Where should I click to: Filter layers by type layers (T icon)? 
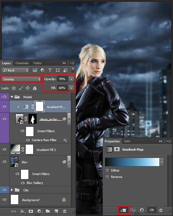(50, 70)
